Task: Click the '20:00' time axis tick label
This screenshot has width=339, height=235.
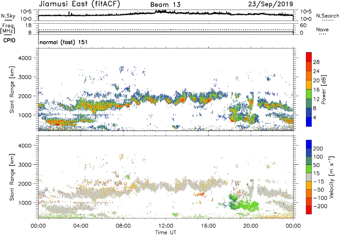Action: tap(251, 226)
